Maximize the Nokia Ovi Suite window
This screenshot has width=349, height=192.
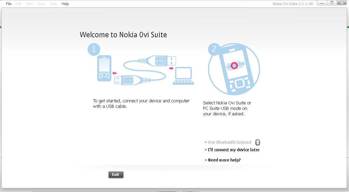[x=332, y=3]
